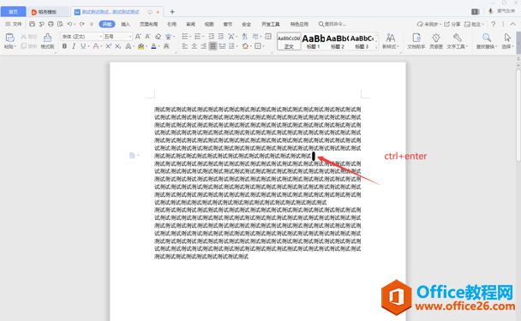521x321 pixels.
Task: Toggle Underline formatting
Action: click(x=83, y=46)
